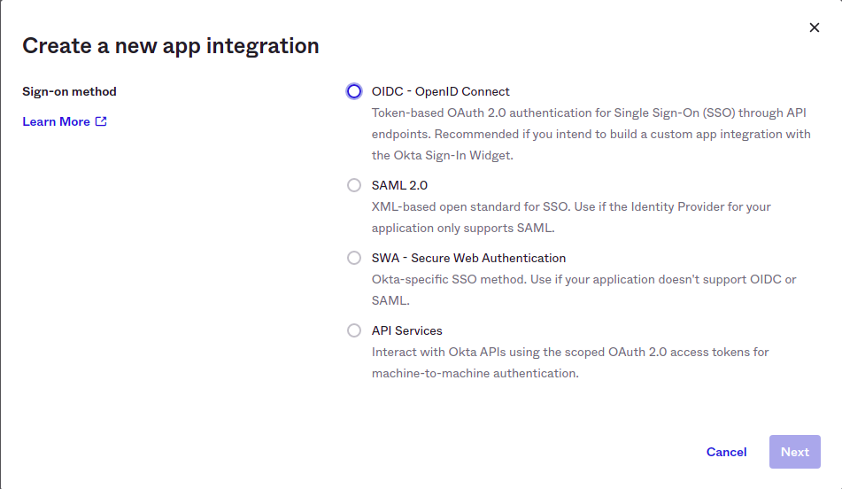Select the OIDC - OpenID Connect radio button
The width and height of the screenshot is (842, 489).
tap(354, 91)
